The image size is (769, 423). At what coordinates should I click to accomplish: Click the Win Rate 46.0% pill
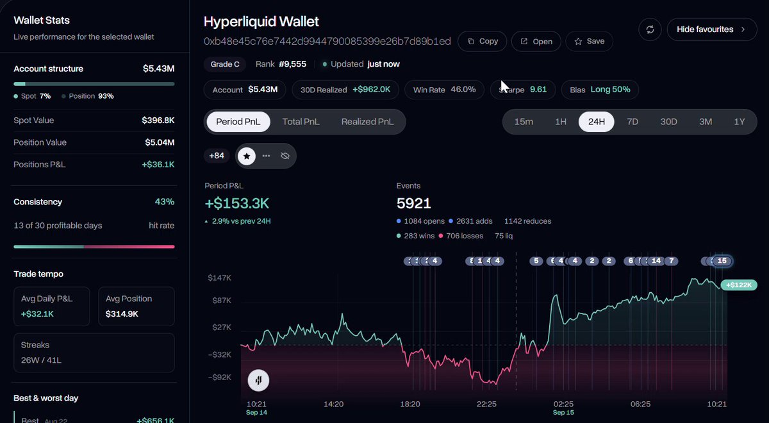[444, 90]
